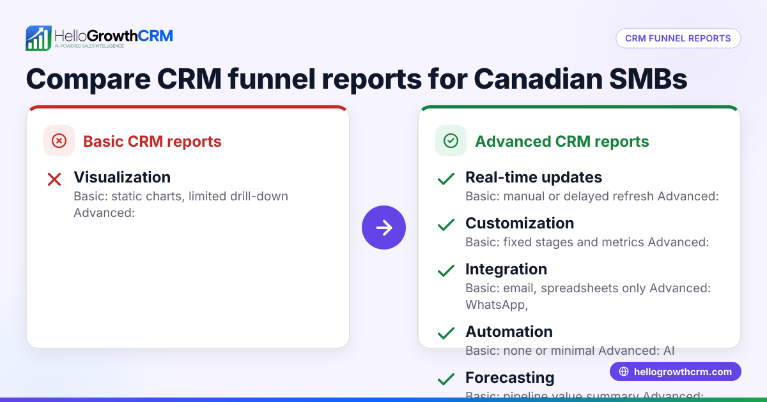767x402 pixels.
Task: Click the HelloGrowthCRM bar chart logo icon
Action: point(38,38)
